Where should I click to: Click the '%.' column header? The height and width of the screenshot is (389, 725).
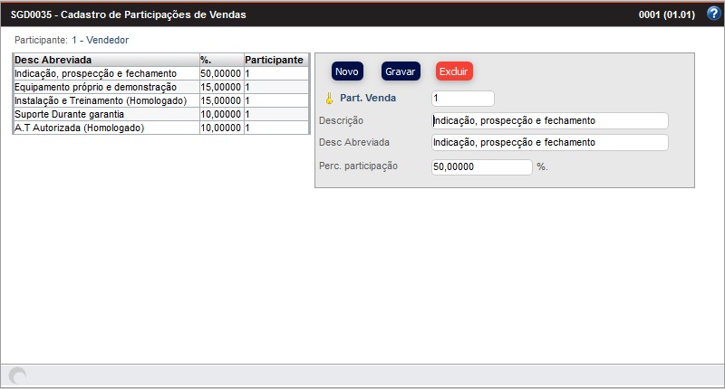pos(220,60)
